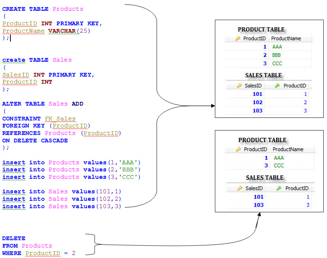327x258 pixels.
Task: Select the SalesID 102 row
Action: (259, 102)
